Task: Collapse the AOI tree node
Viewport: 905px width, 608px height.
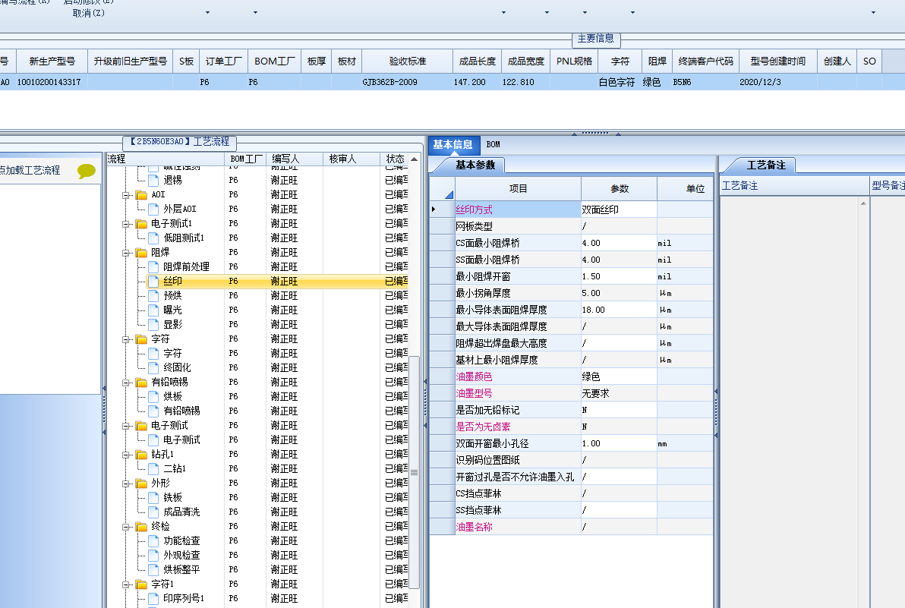Action: click(125, 195)
